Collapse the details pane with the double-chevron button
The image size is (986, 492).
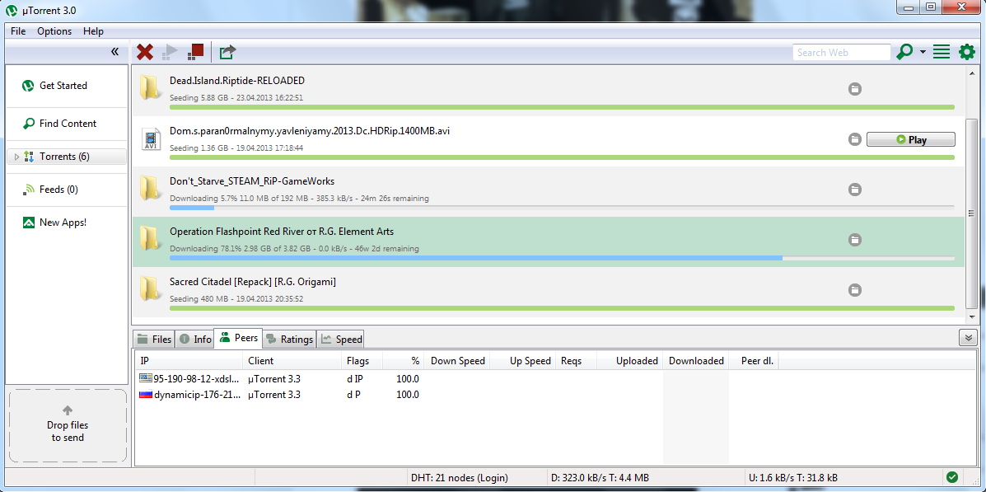pyautogui.click(x=969, y=338)
